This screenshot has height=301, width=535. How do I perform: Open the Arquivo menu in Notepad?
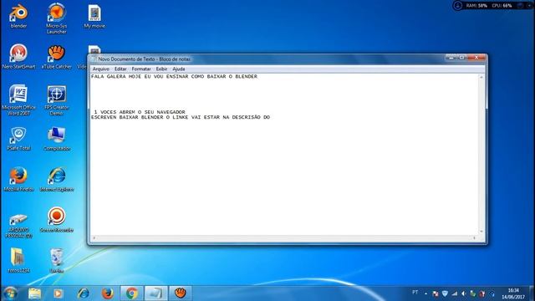101,69
